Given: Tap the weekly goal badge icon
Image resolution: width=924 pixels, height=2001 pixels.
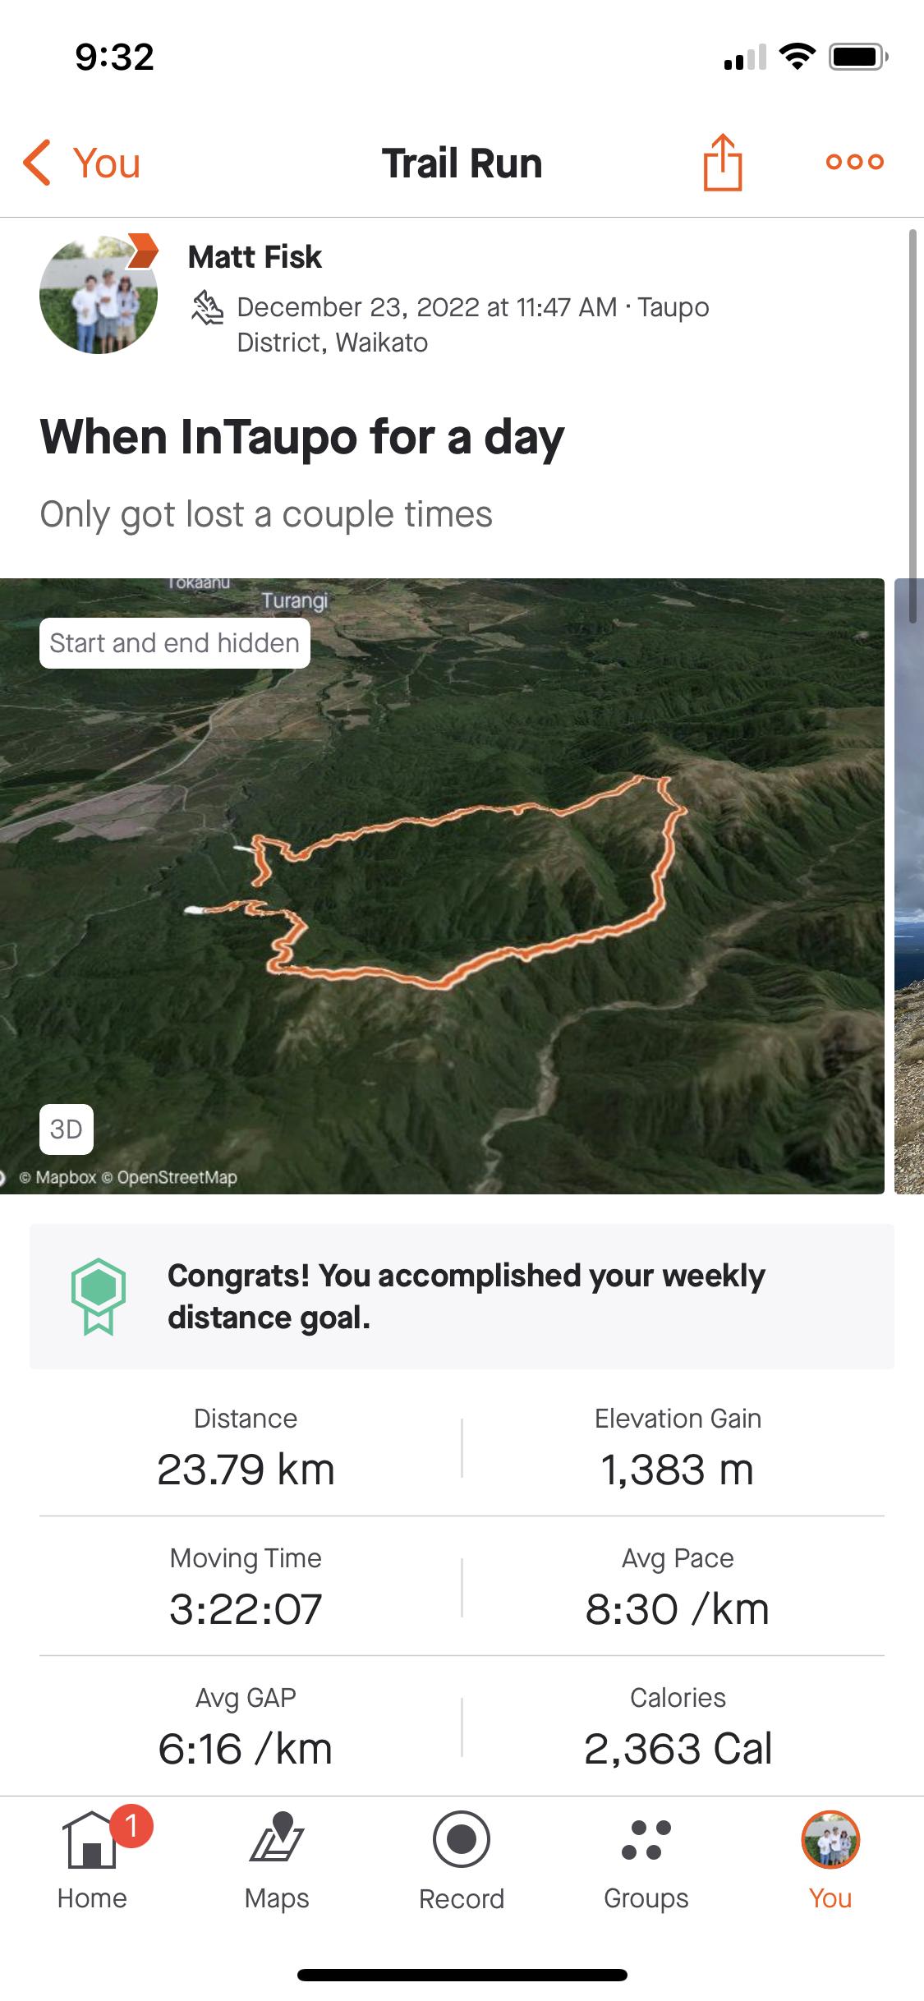Looking at the screenshot, I should (99, 1296).
